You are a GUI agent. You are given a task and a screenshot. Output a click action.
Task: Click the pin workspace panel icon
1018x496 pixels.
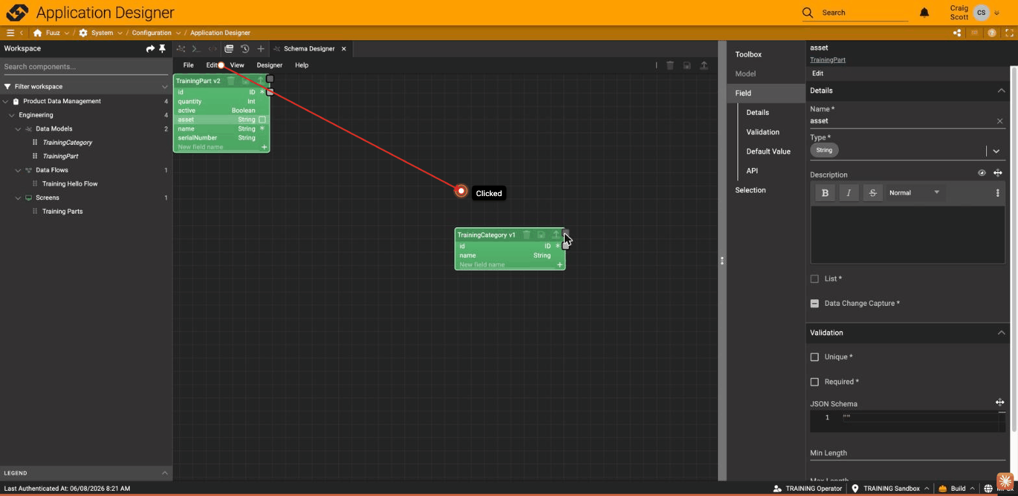[x=162, y=49]
